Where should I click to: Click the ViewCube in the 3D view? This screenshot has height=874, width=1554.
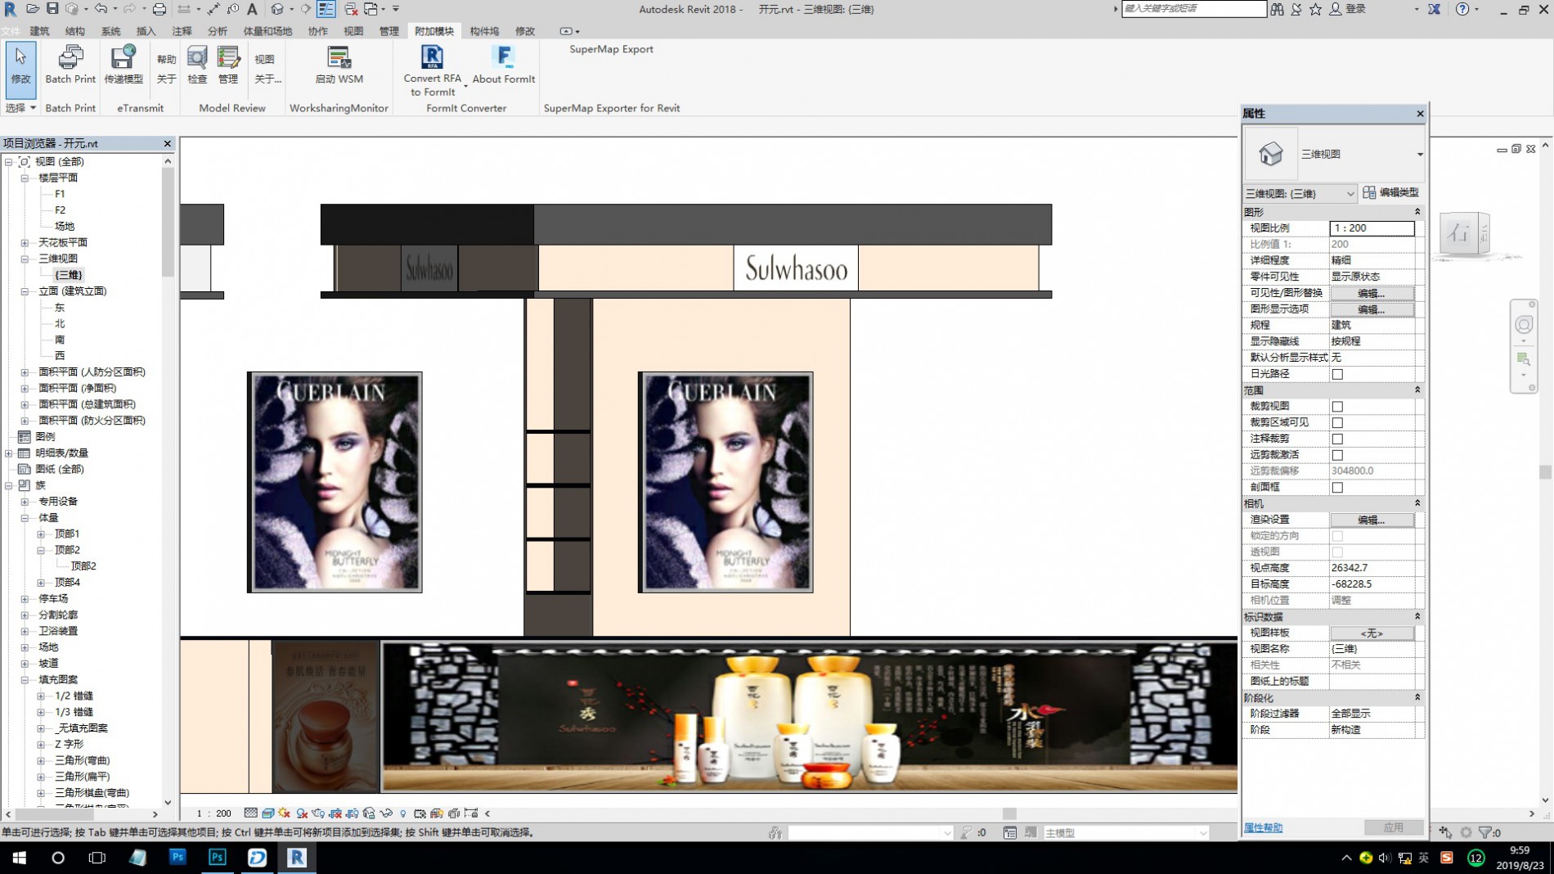pos(1464,235)
